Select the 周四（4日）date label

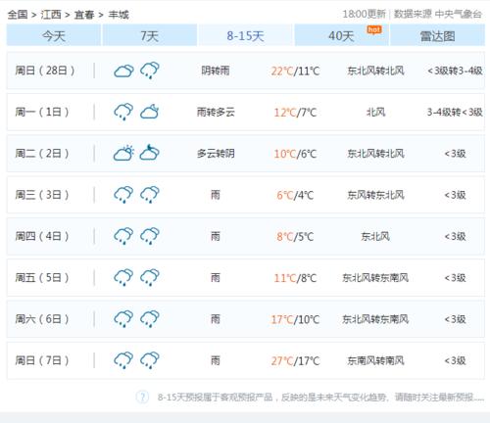[42, 236]
